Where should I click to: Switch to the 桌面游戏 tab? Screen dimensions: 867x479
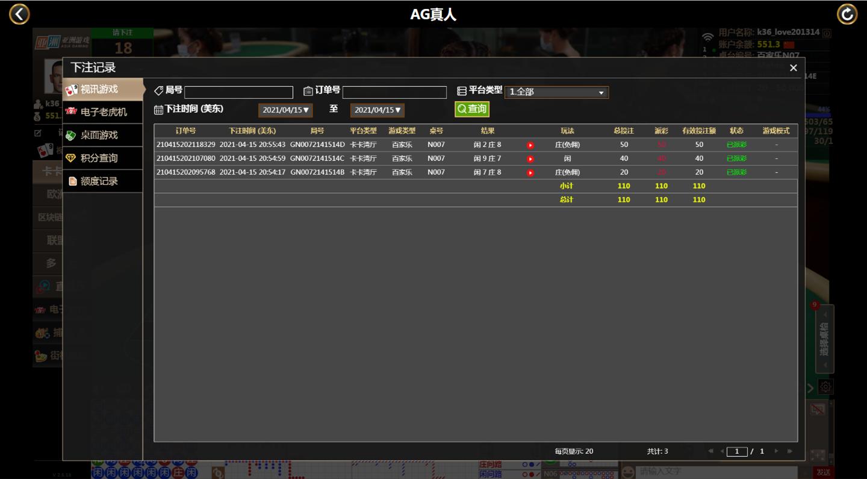103,135
